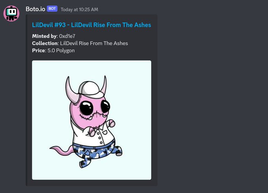
Task: Click the devil's pink tail in image
Action: click(x=61, y=150)
